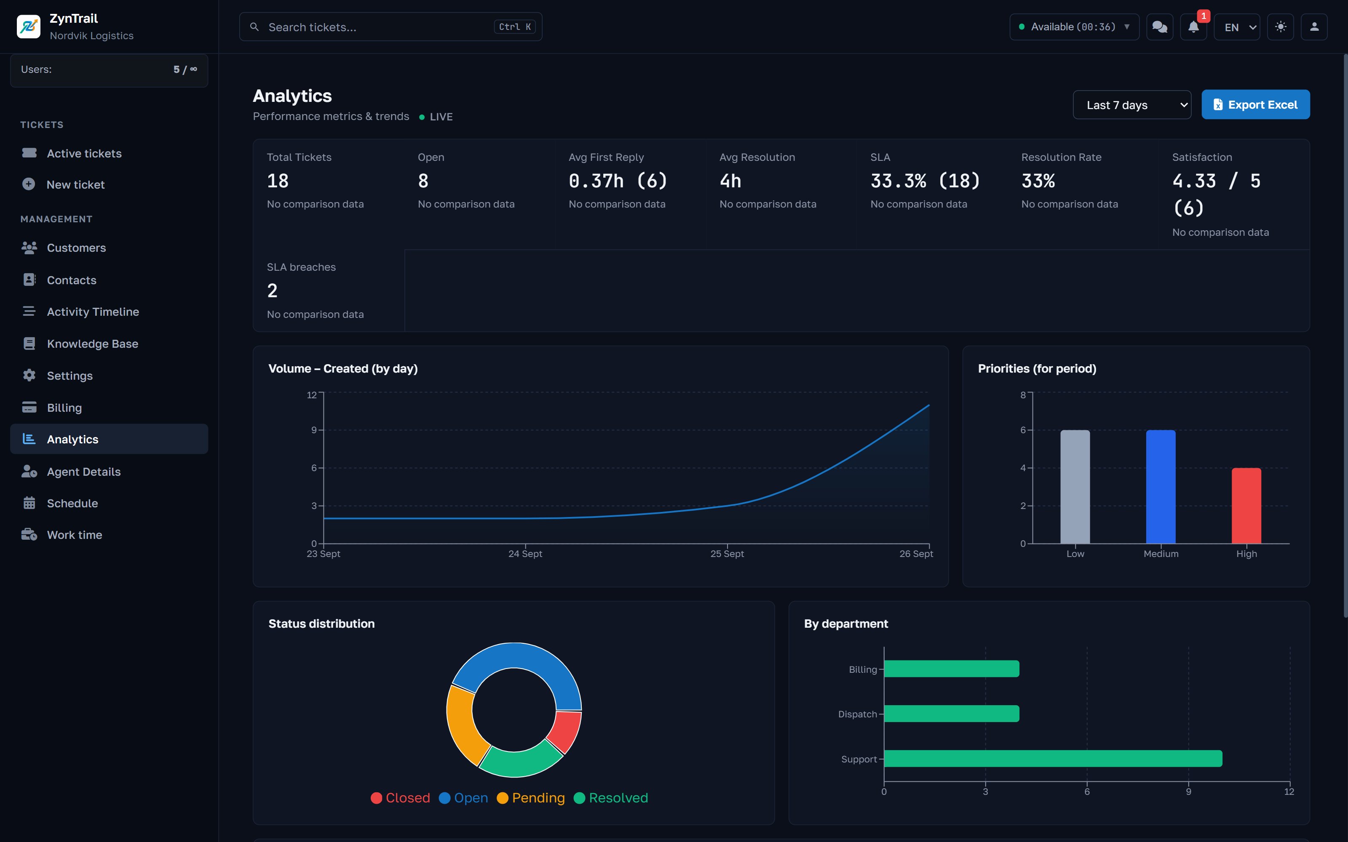This screenshot has width=1348, height=842.
Task: Click the High priority bar
Action: (x=1246, y=505)
